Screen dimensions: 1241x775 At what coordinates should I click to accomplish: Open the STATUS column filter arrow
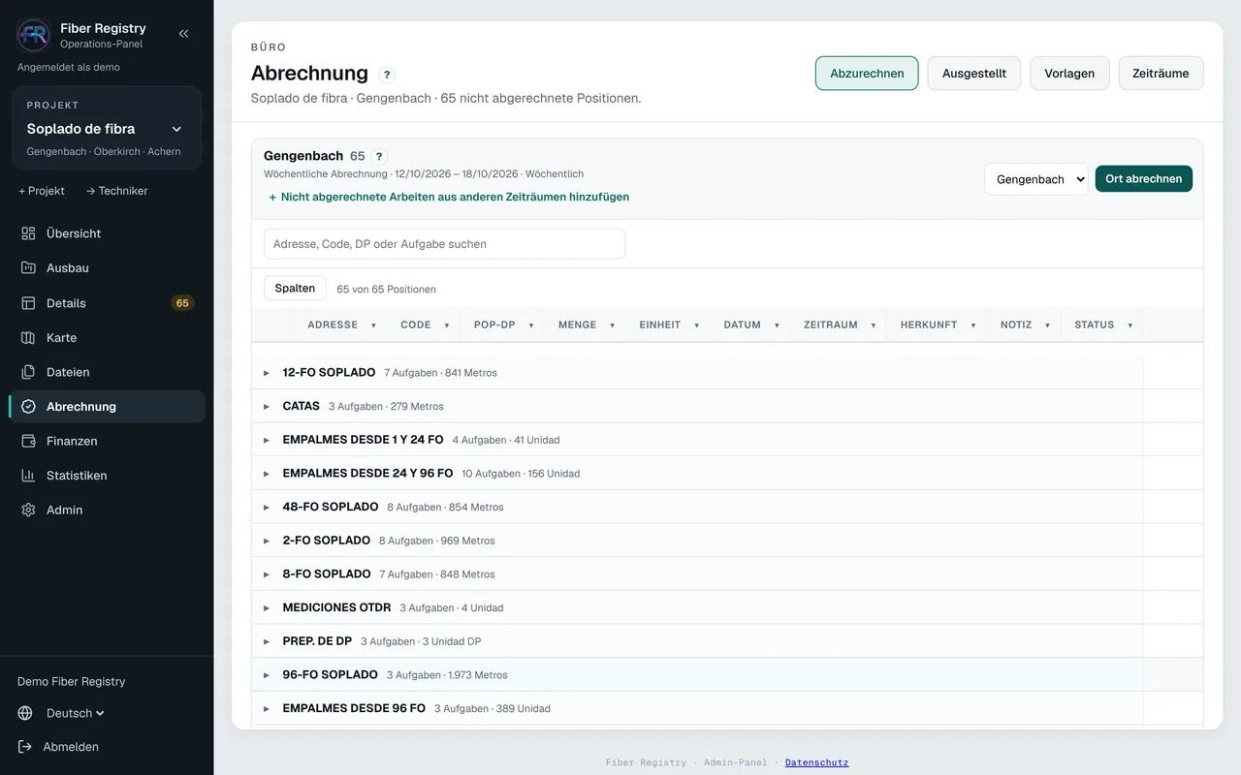[x=1130, y=325]
